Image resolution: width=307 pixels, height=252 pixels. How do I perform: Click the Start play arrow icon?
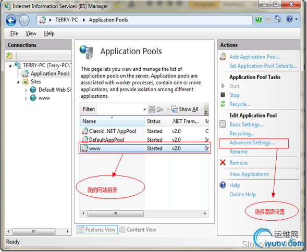[x=223, y=86]
